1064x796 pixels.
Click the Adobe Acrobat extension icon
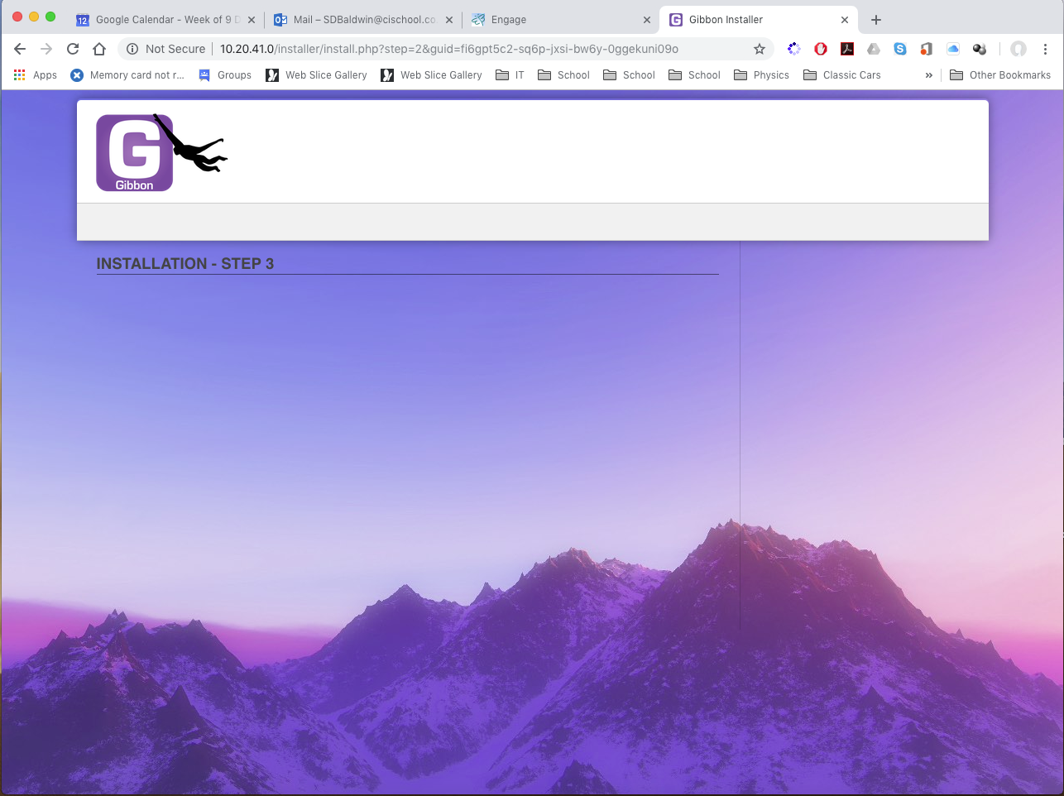[x=847, y=49]
